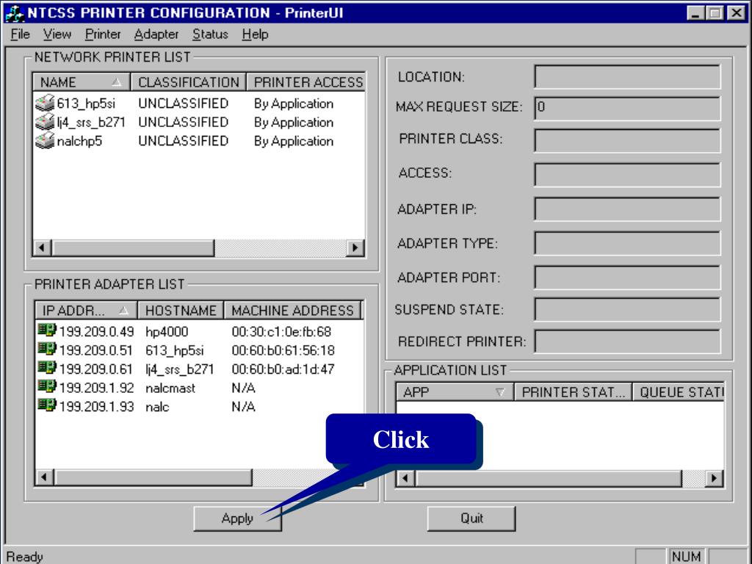Sort applications by APP column header
Viewport: 752px width, 564px height.
(x=455, y=392)
